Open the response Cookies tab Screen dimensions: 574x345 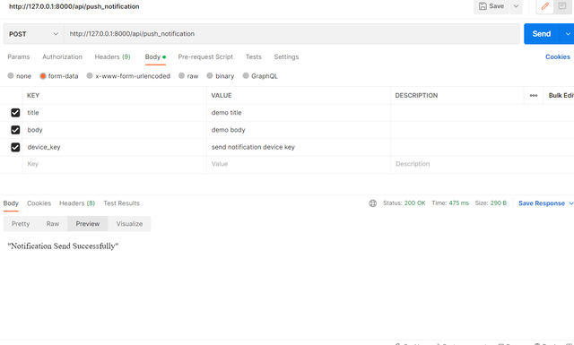click(39, 203)
